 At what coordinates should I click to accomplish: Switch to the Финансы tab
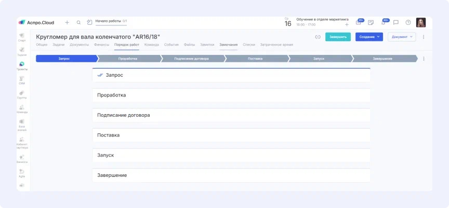[x=101, y=45]
